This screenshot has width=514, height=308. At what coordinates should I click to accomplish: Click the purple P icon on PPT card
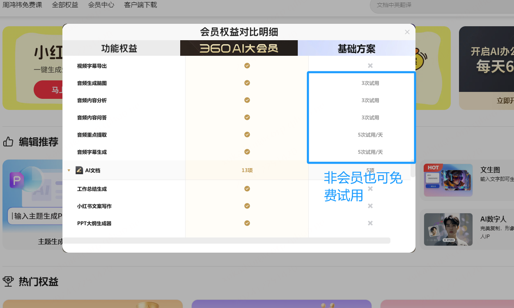[17, 180]
